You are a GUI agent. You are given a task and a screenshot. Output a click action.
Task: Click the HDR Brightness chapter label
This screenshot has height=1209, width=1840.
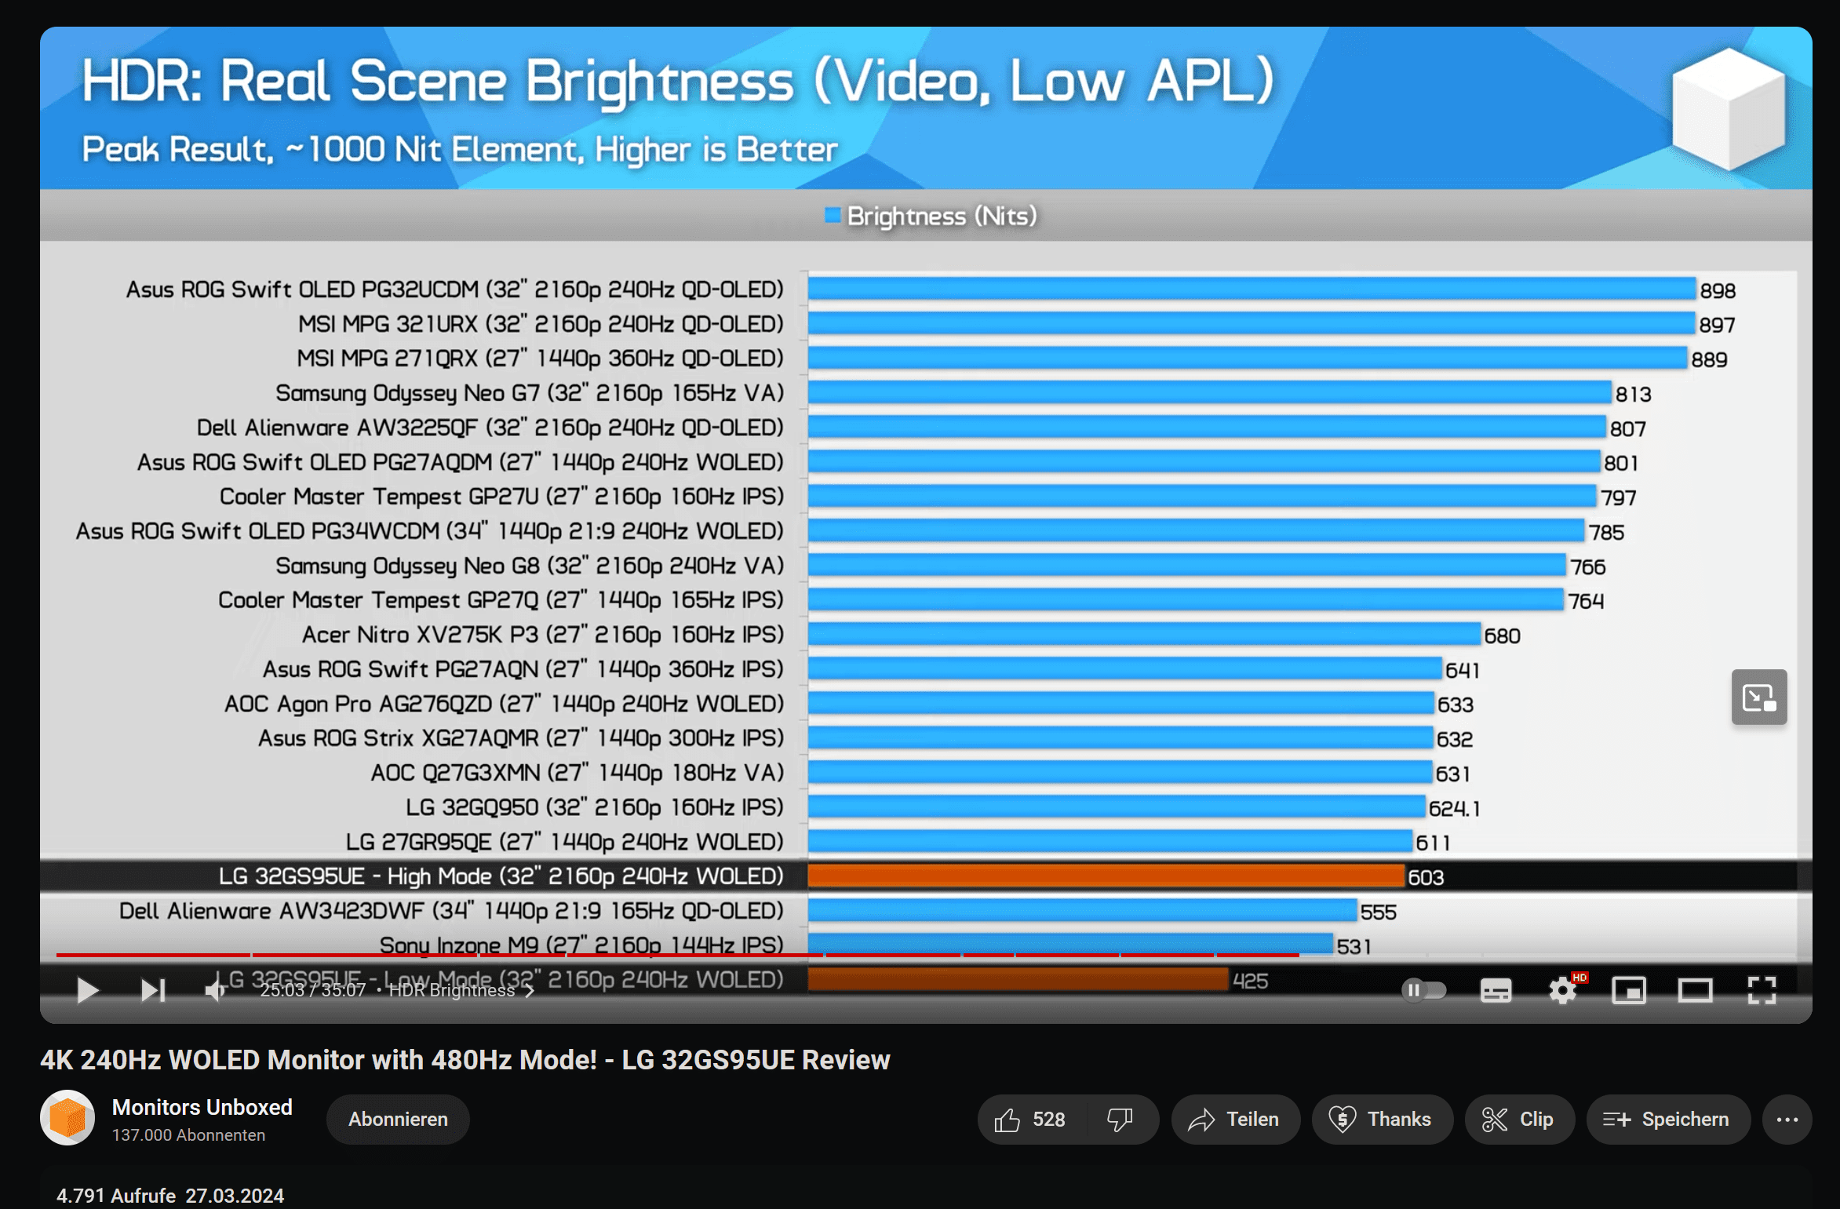point(452,990)
